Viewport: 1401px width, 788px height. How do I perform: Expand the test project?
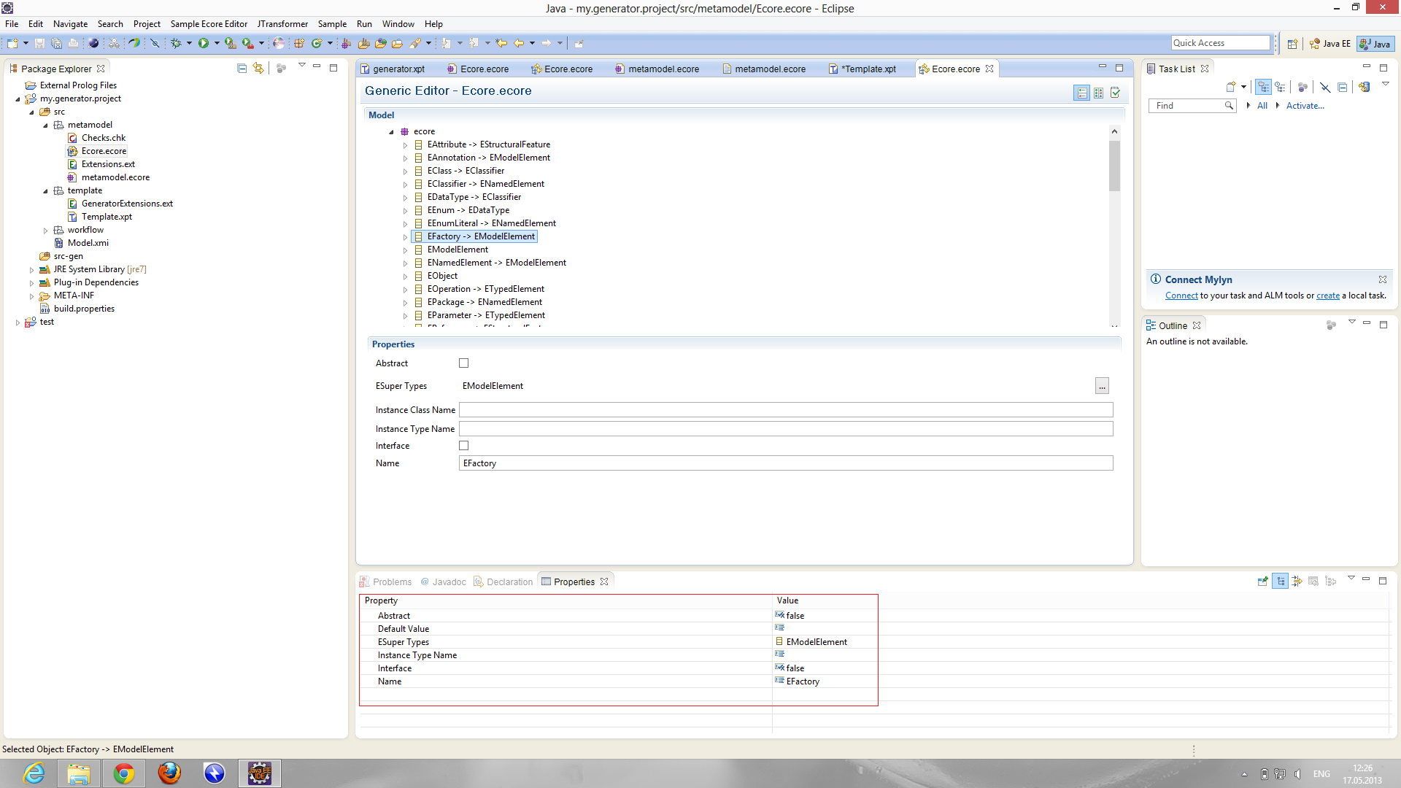tap(18, 322)
